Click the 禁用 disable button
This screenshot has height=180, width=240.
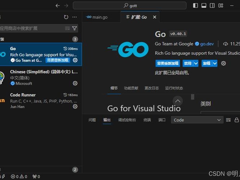tap(188, 63)
